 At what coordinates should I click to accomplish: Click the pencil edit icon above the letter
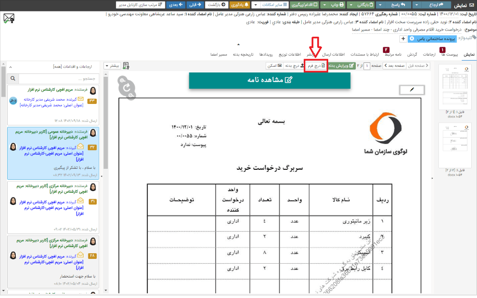[411, 90]
